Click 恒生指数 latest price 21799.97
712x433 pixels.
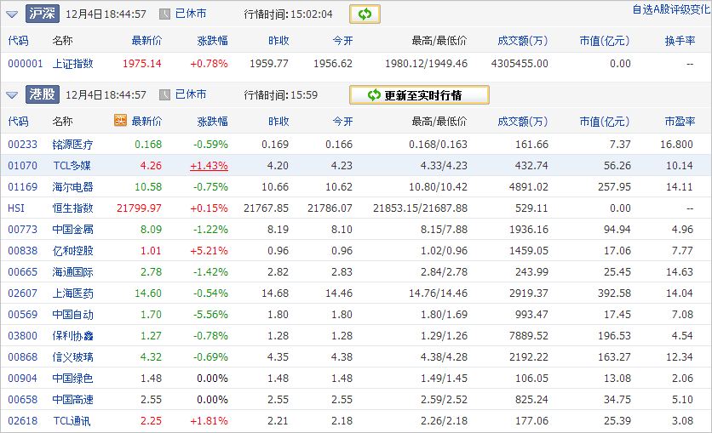click(x=139, y=208)
